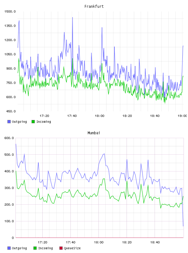
Task: Click the 200.0 y-axis label in Mumbai chart
Action: 9,204
